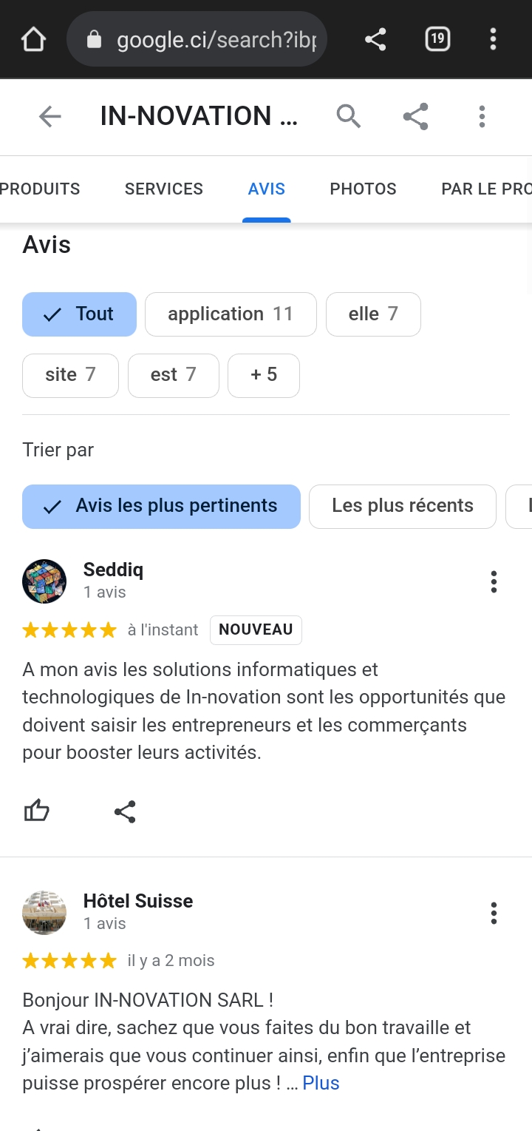Tap the search magnifier icon
This screenshot has width=532, height=1131.
[348, 116]
